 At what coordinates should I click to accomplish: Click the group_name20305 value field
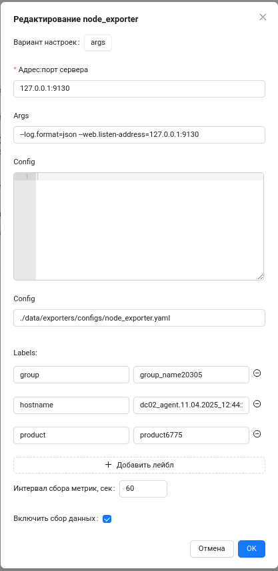(x=191, y=375)
